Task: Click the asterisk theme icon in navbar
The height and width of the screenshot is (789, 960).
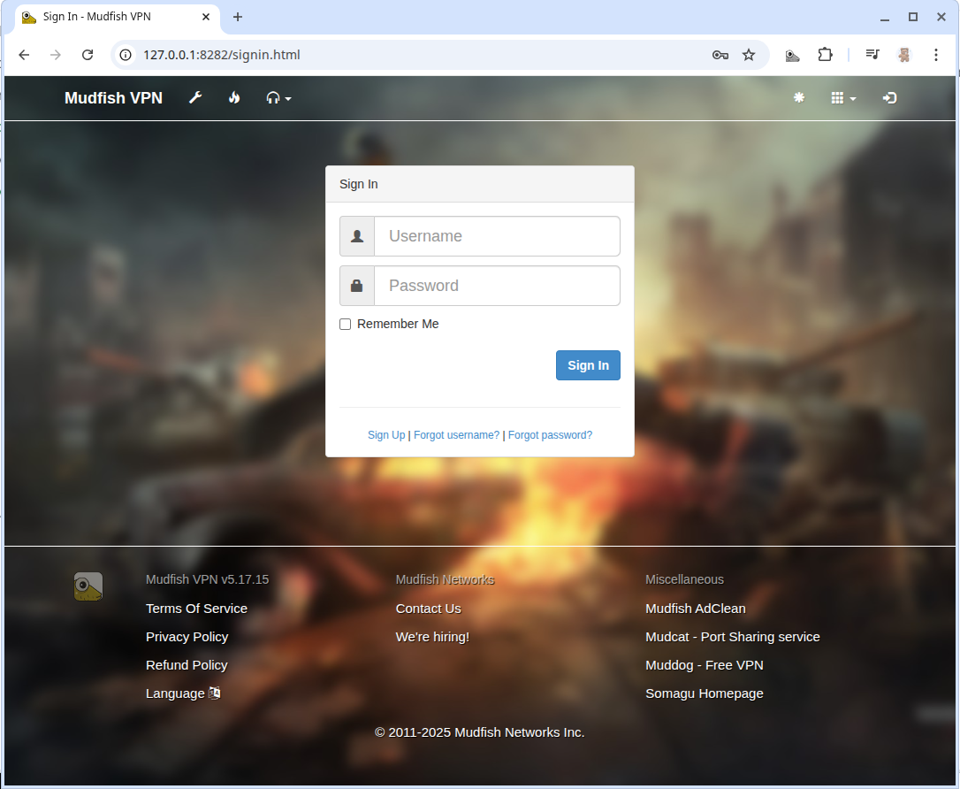Action: coord(799,97)
